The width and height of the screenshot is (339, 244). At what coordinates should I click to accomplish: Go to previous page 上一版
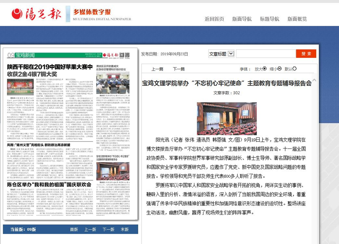(90, 230)
